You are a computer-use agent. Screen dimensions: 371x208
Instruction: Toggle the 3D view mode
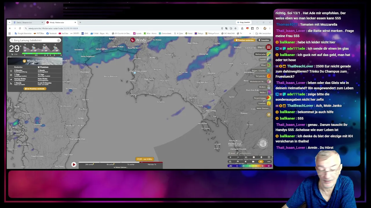coord(246,157)
